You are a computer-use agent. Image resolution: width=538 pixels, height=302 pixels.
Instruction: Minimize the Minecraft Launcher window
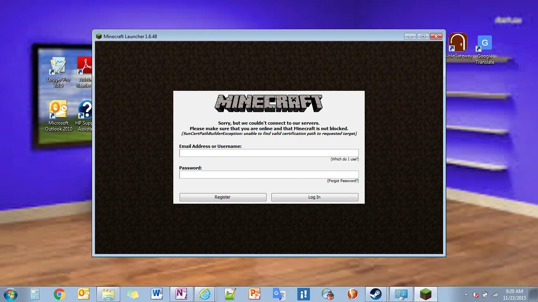click(x=410, y=36)
